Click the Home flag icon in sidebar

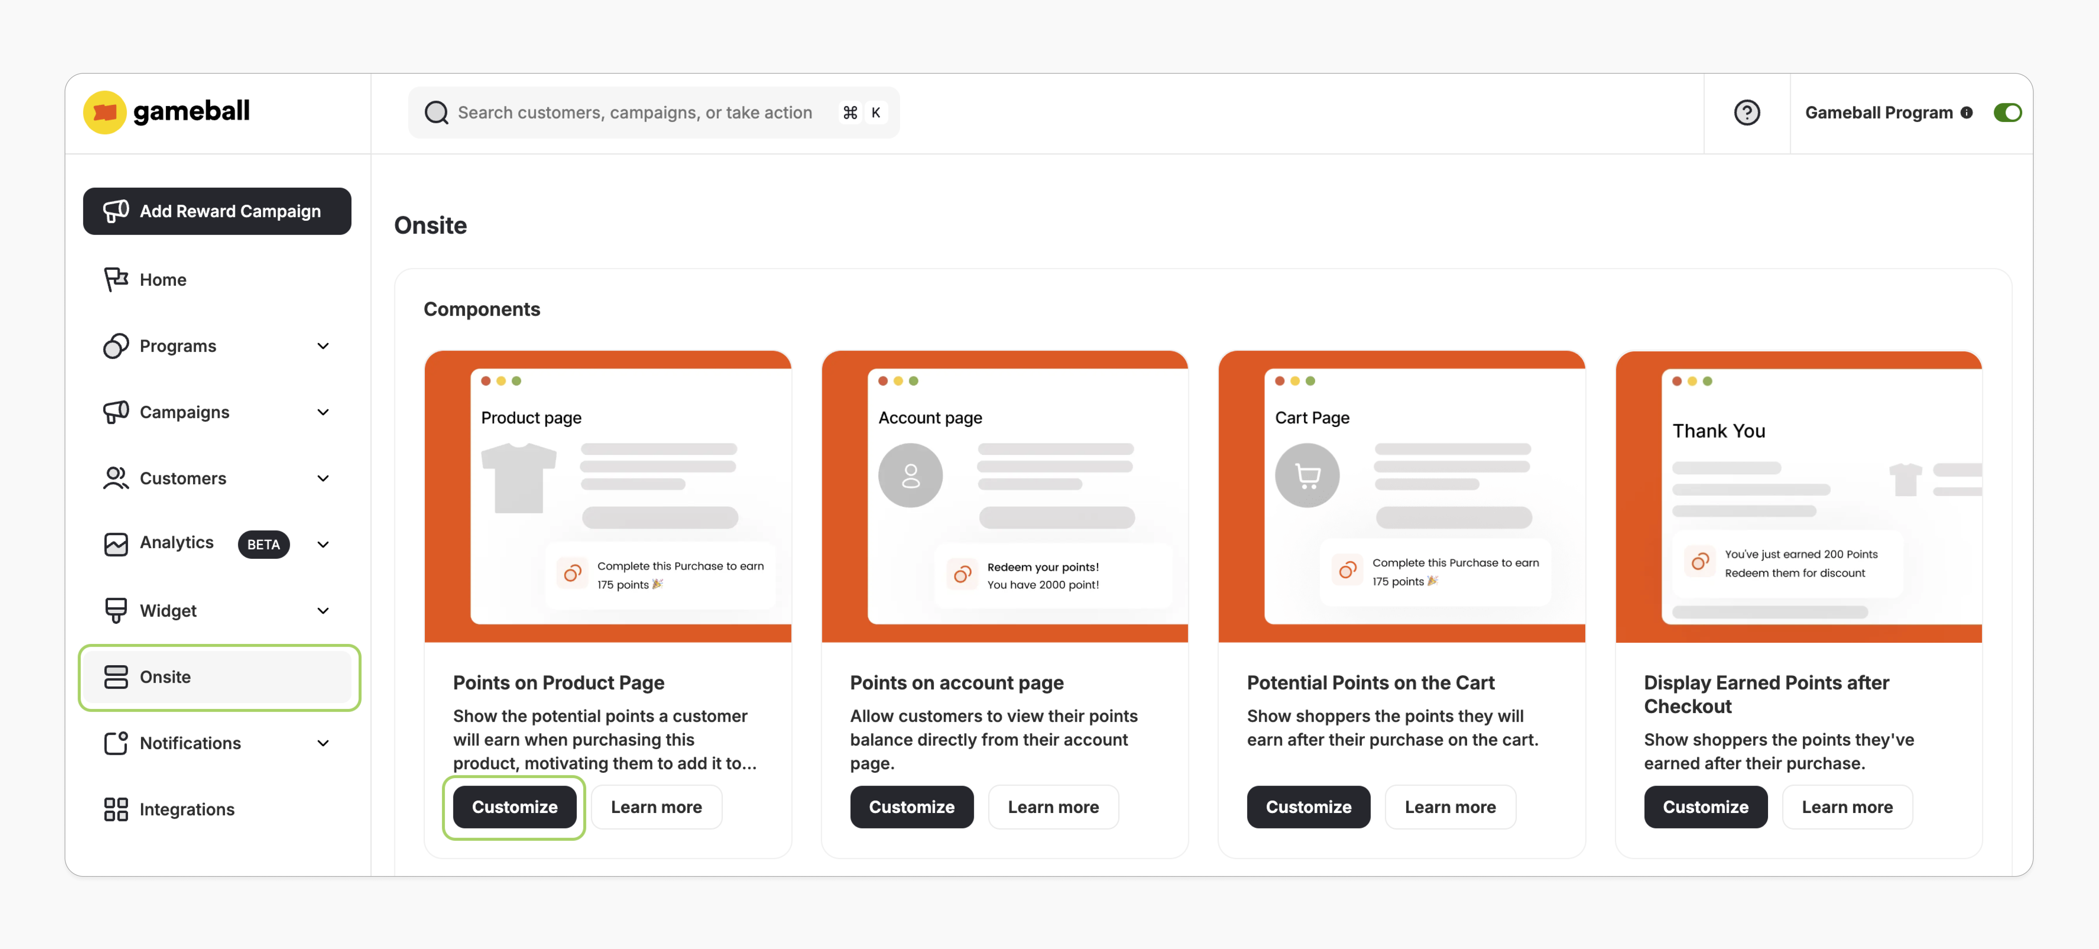tap(117, 279)
